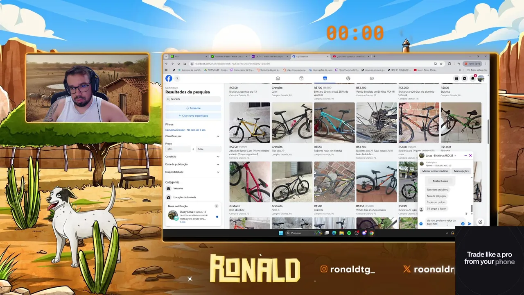Switch to the OLX browser tab
The height and width of the screenshot is (295, 524).
[269, 57]
